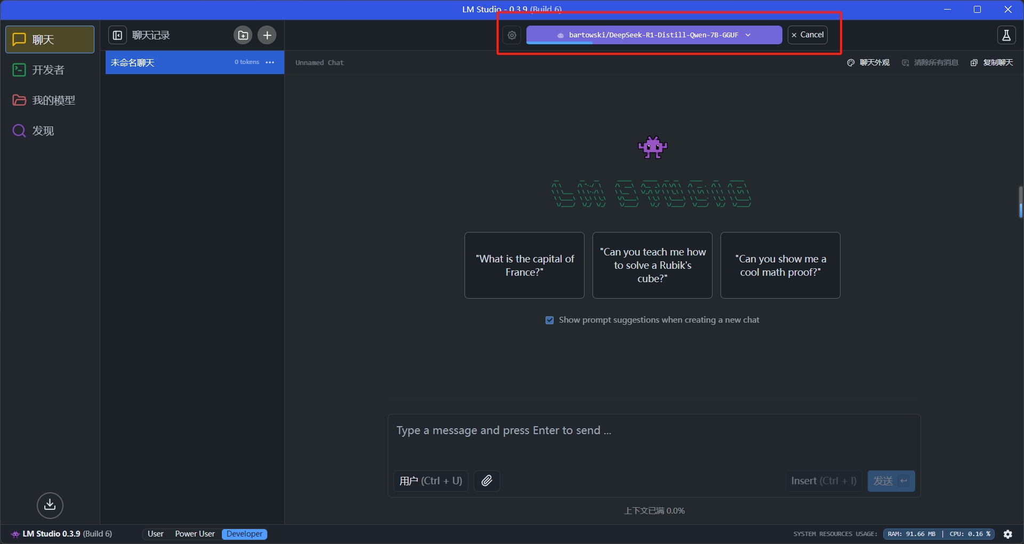Cancel the model loading
This screenshot has width=1024, height=544.
pos(807,35)
